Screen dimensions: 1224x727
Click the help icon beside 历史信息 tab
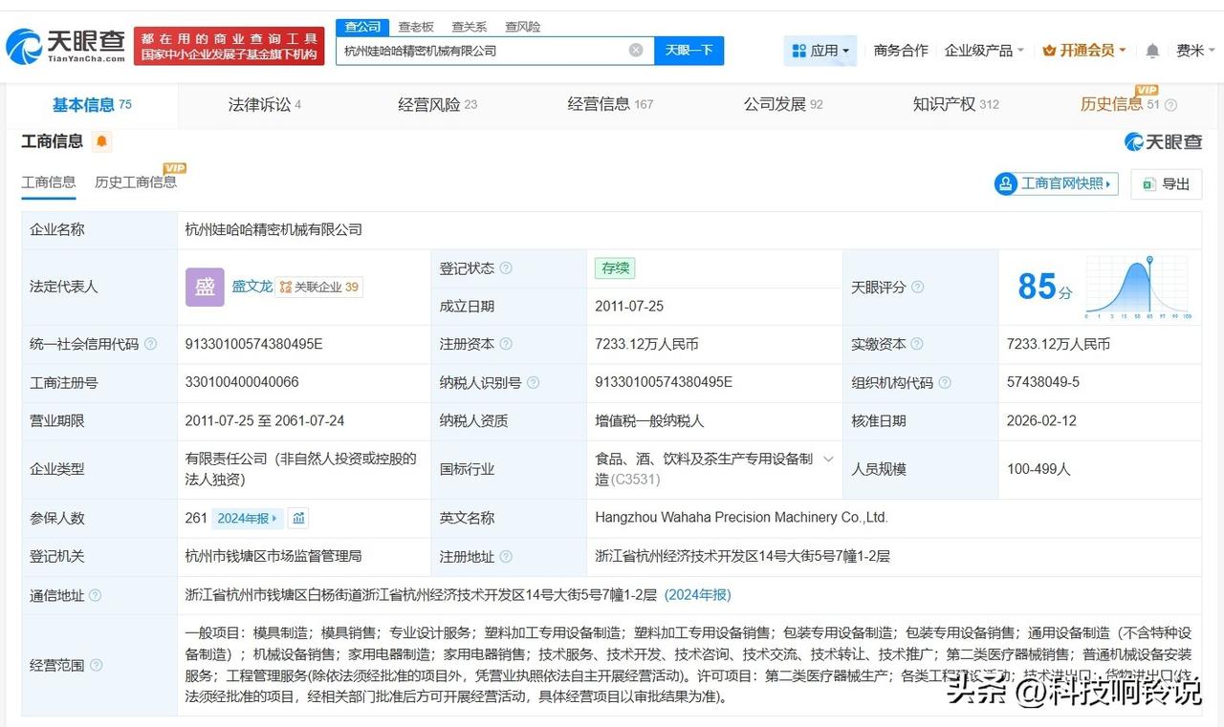point(1170,105)
